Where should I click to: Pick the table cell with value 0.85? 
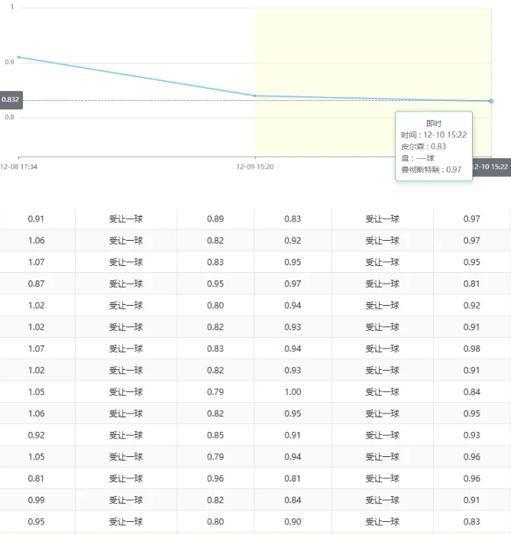215,436
